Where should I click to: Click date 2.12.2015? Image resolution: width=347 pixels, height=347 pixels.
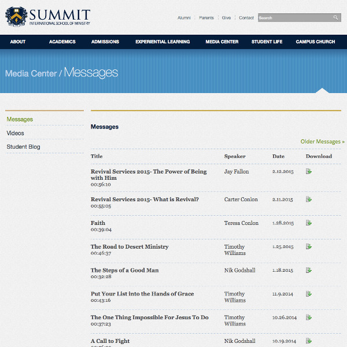pyautogui.click(x=283, y=172)
